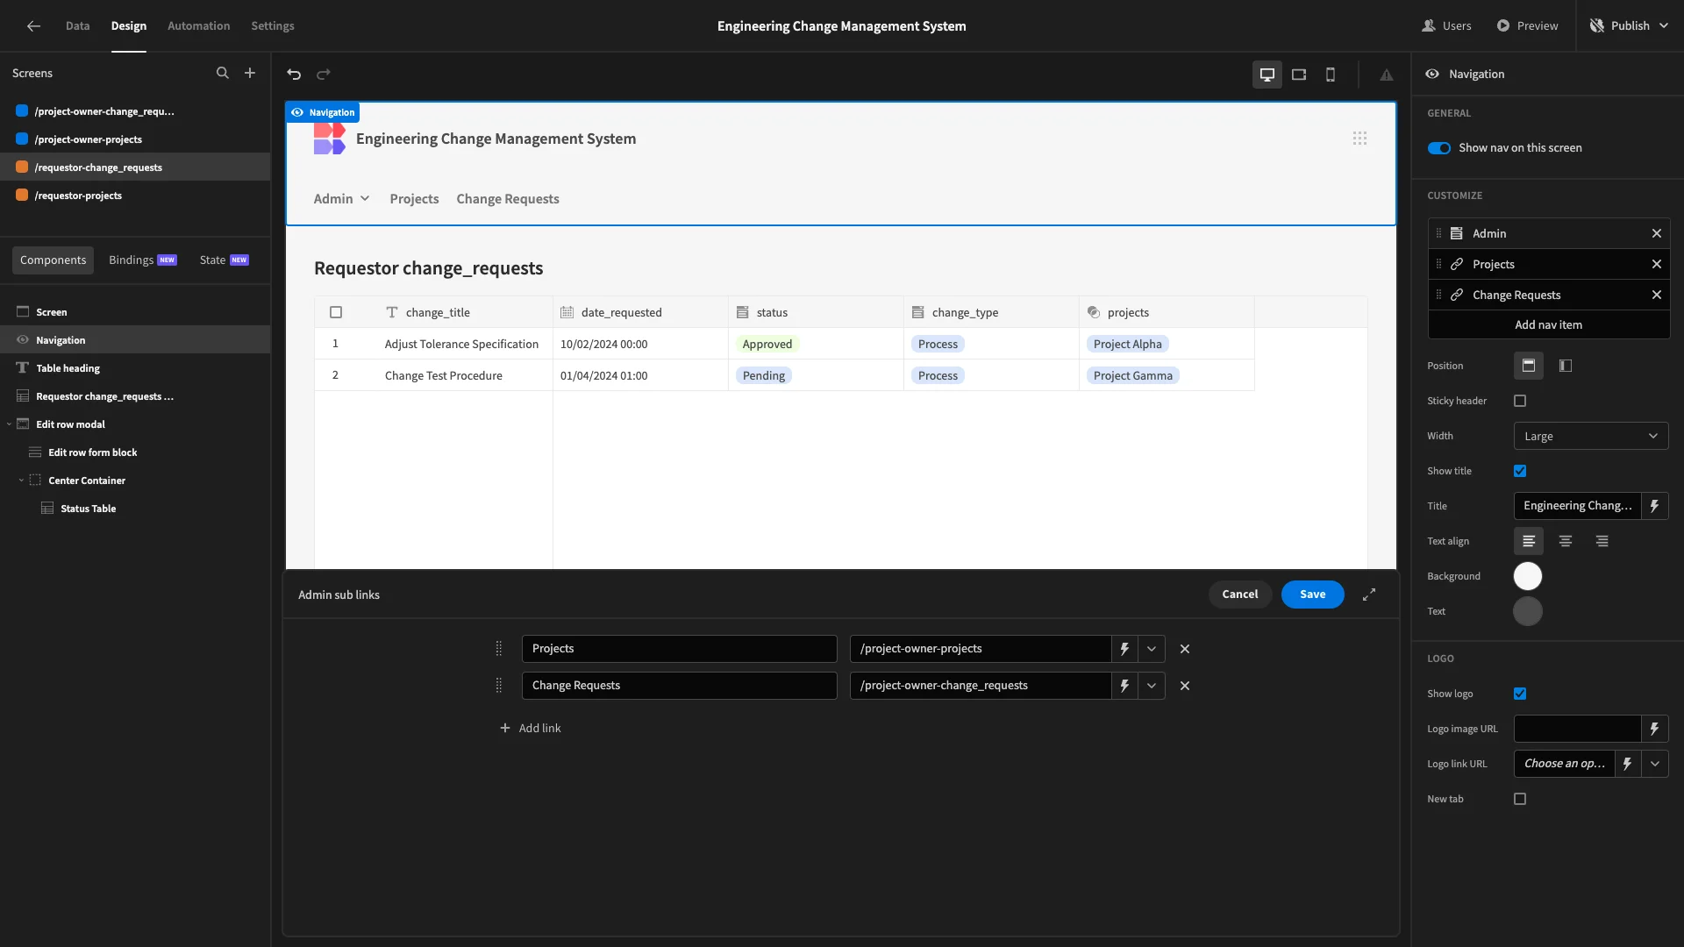Switch to mobile preview device
Image resolution: width=1684 pixels, height=947 pixels.
click(x=1331, y=75)
